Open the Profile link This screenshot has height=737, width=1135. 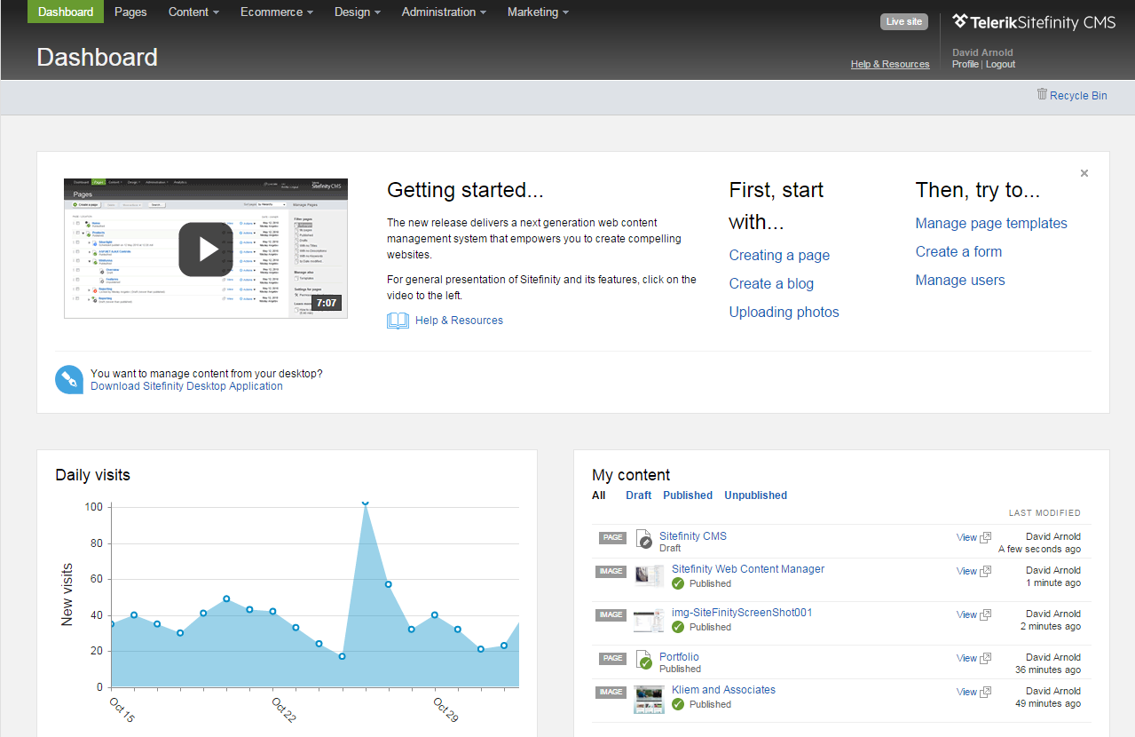(966, 64)
